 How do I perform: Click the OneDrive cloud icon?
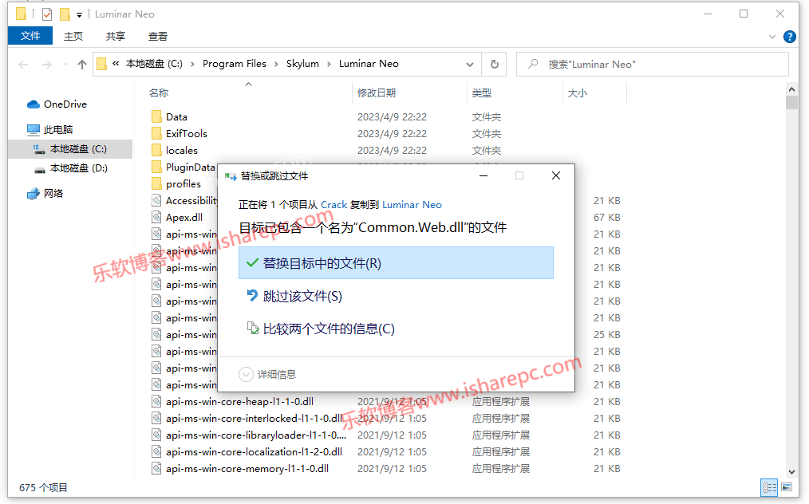(33, 104)
